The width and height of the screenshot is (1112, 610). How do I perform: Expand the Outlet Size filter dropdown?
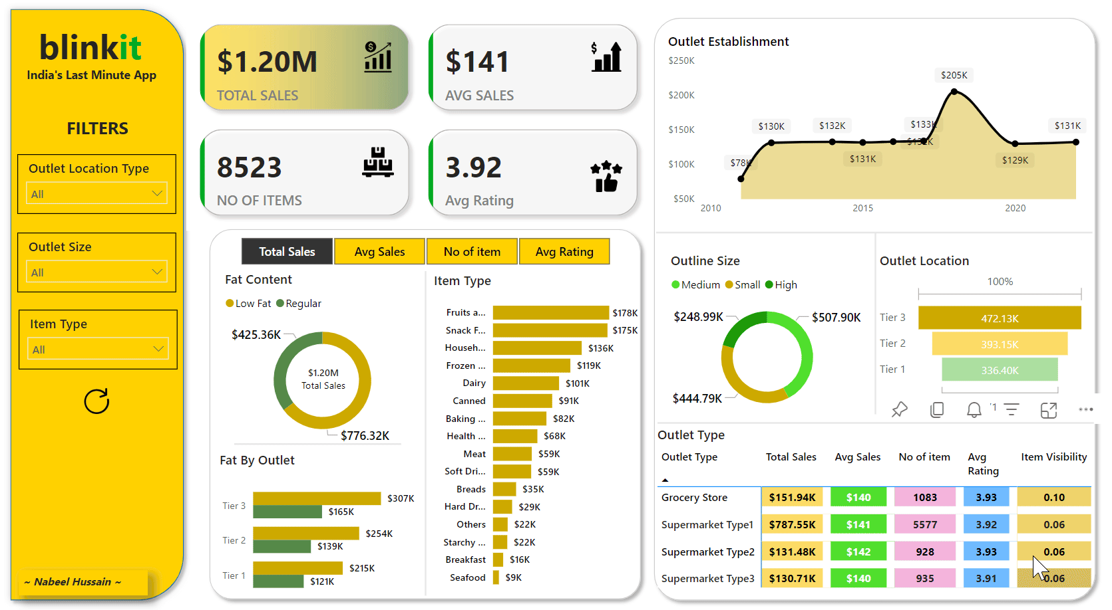(96, 271)
